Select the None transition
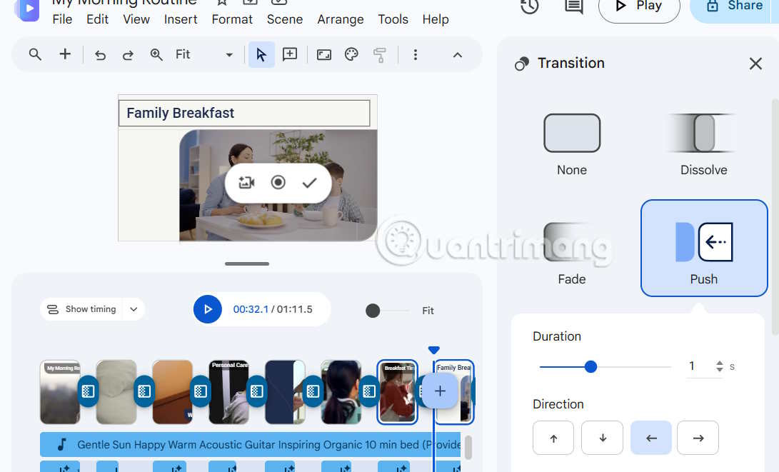Image resolution: width=779 pixels, height=472 pixels. [572, 144]
